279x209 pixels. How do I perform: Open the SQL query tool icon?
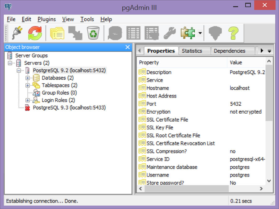[x=115, y=33]
